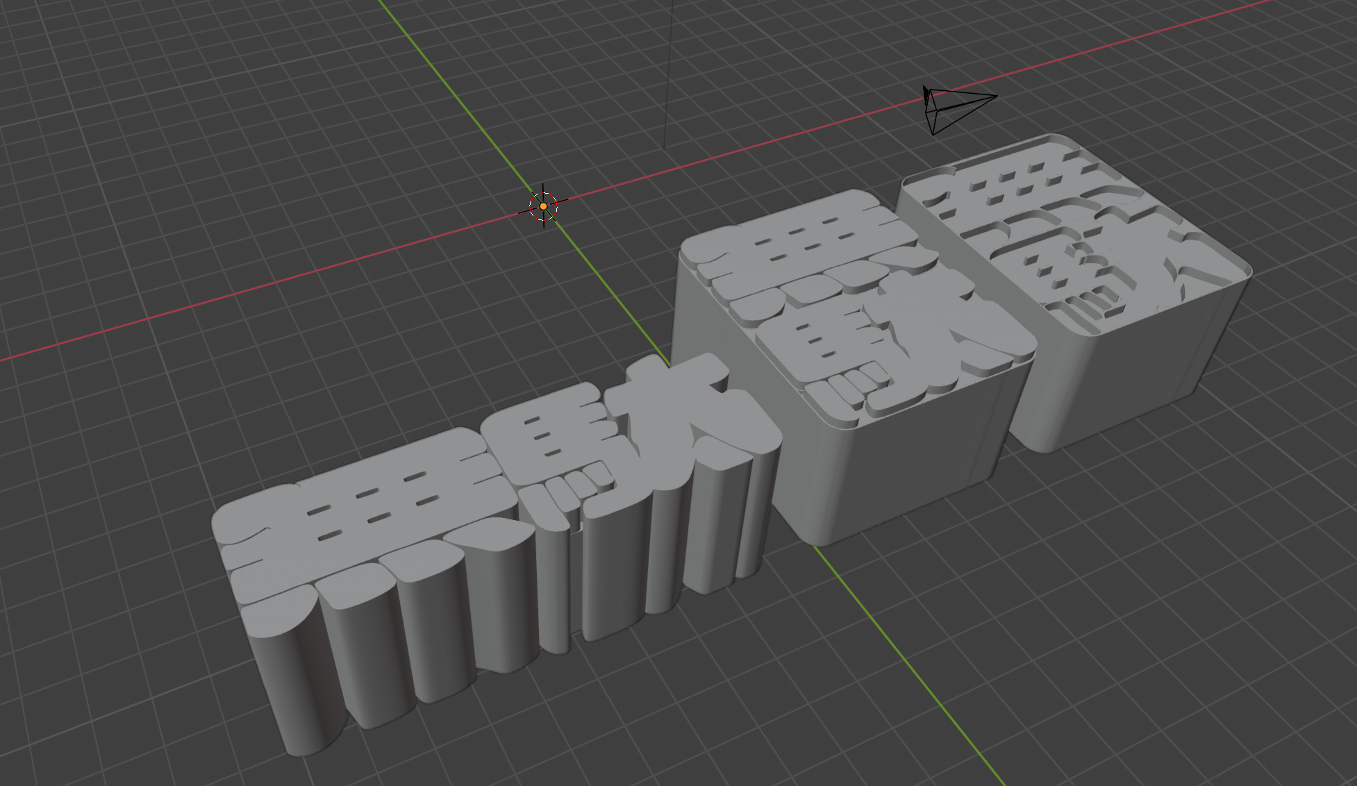This screenshot has width=1357, height=786.
Task: Click the small circle at the light line's bottom
Action: point(664,147)
